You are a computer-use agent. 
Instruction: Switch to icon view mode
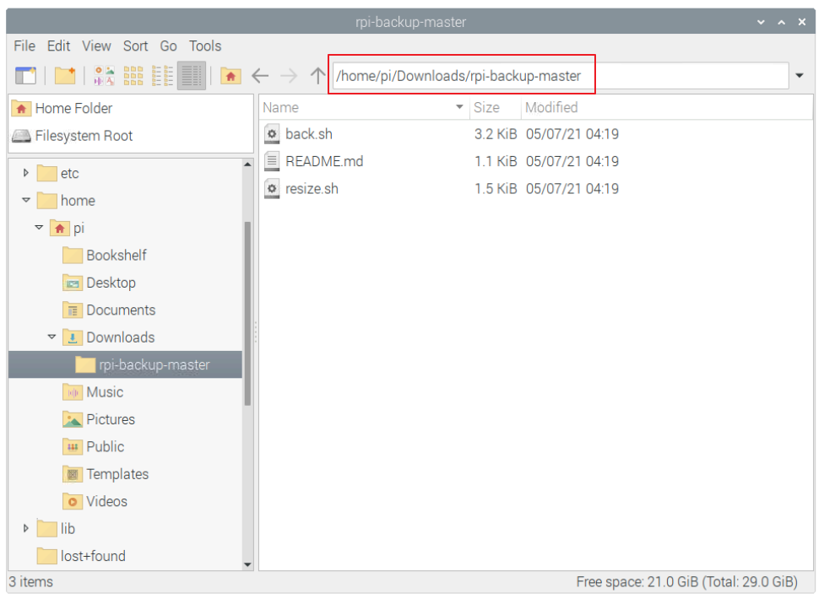tap(105, 76)
